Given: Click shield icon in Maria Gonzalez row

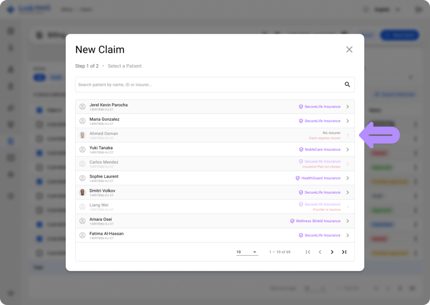Looking at the screenshot, I should tap(301, 121).
